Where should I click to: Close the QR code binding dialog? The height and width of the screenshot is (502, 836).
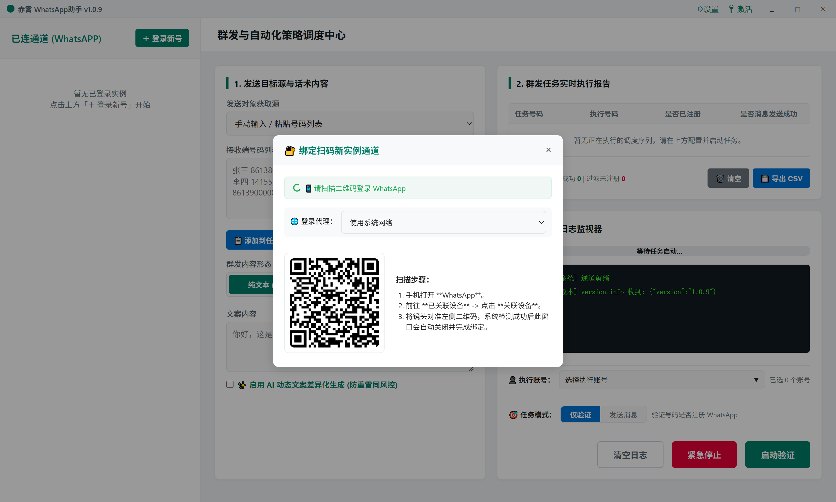[548, 150]
